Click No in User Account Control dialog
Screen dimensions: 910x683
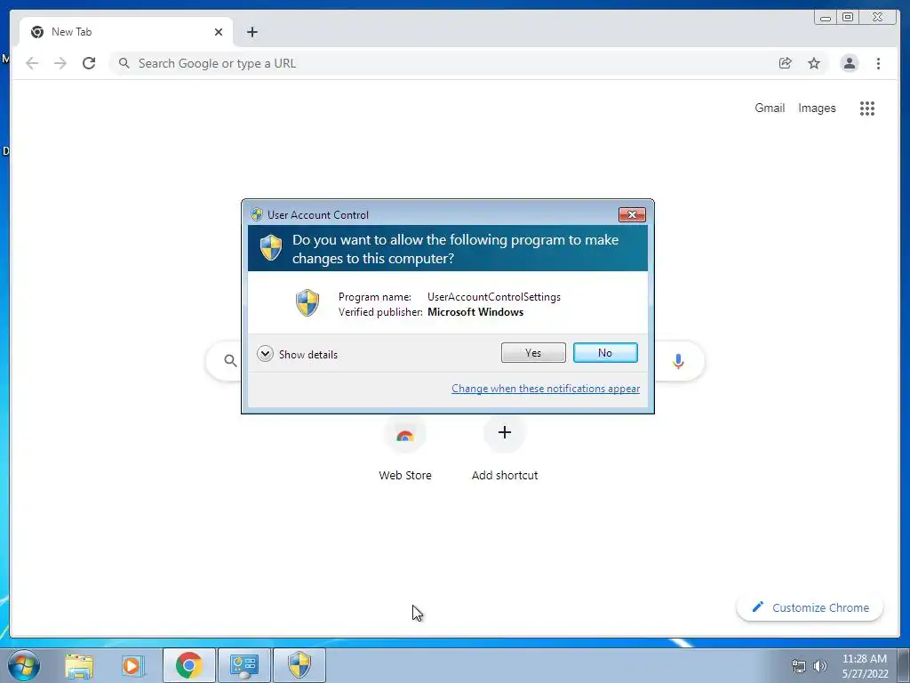[x=604, y=352]
